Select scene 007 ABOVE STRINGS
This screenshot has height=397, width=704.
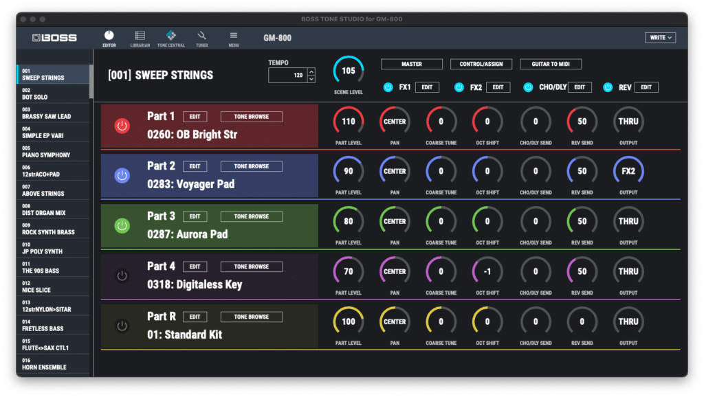(x=53, y=190)
